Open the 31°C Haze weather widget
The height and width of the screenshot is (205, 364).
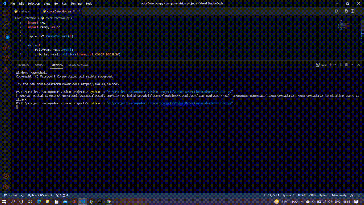[x=286, y=202]
